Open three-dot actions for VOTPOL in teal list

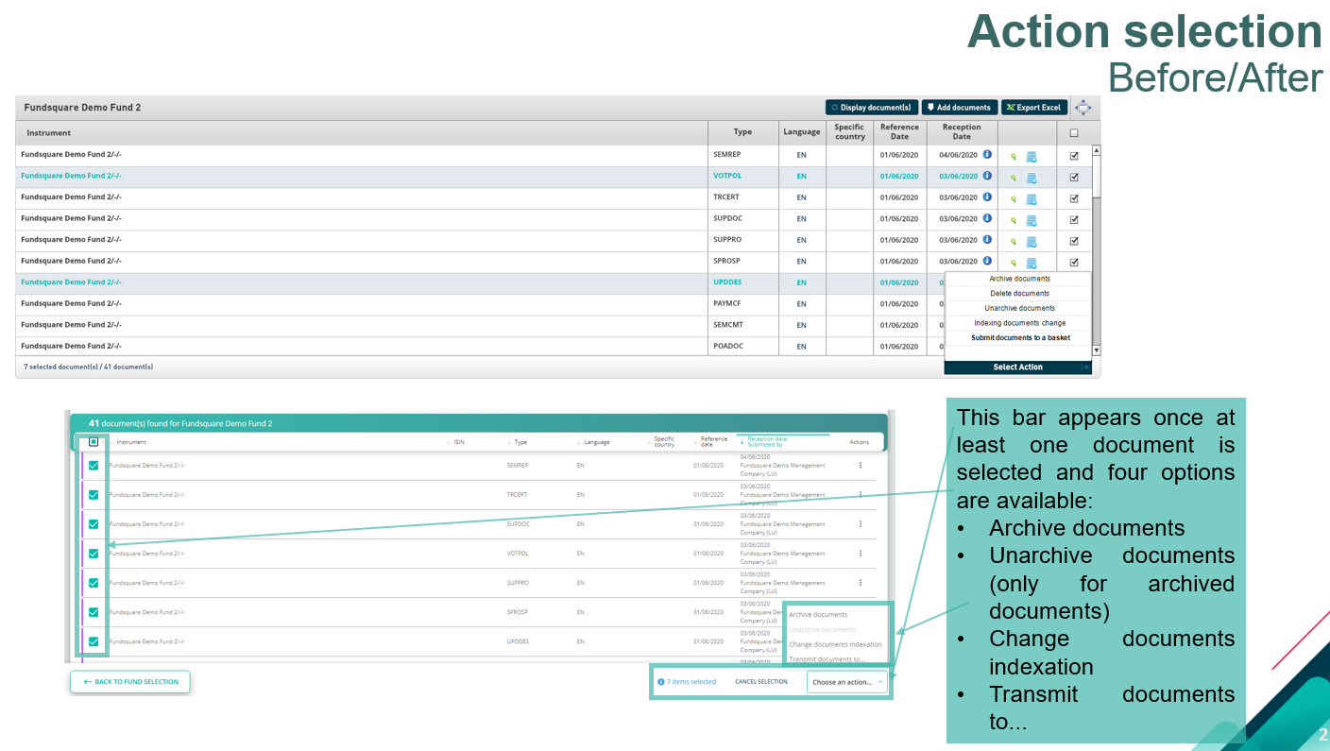tap(861, 554)
